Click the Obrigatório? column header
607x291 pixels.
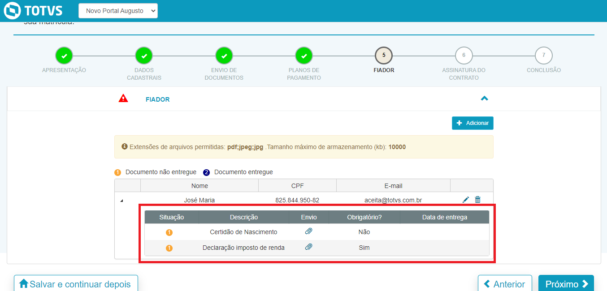[364, 217]
